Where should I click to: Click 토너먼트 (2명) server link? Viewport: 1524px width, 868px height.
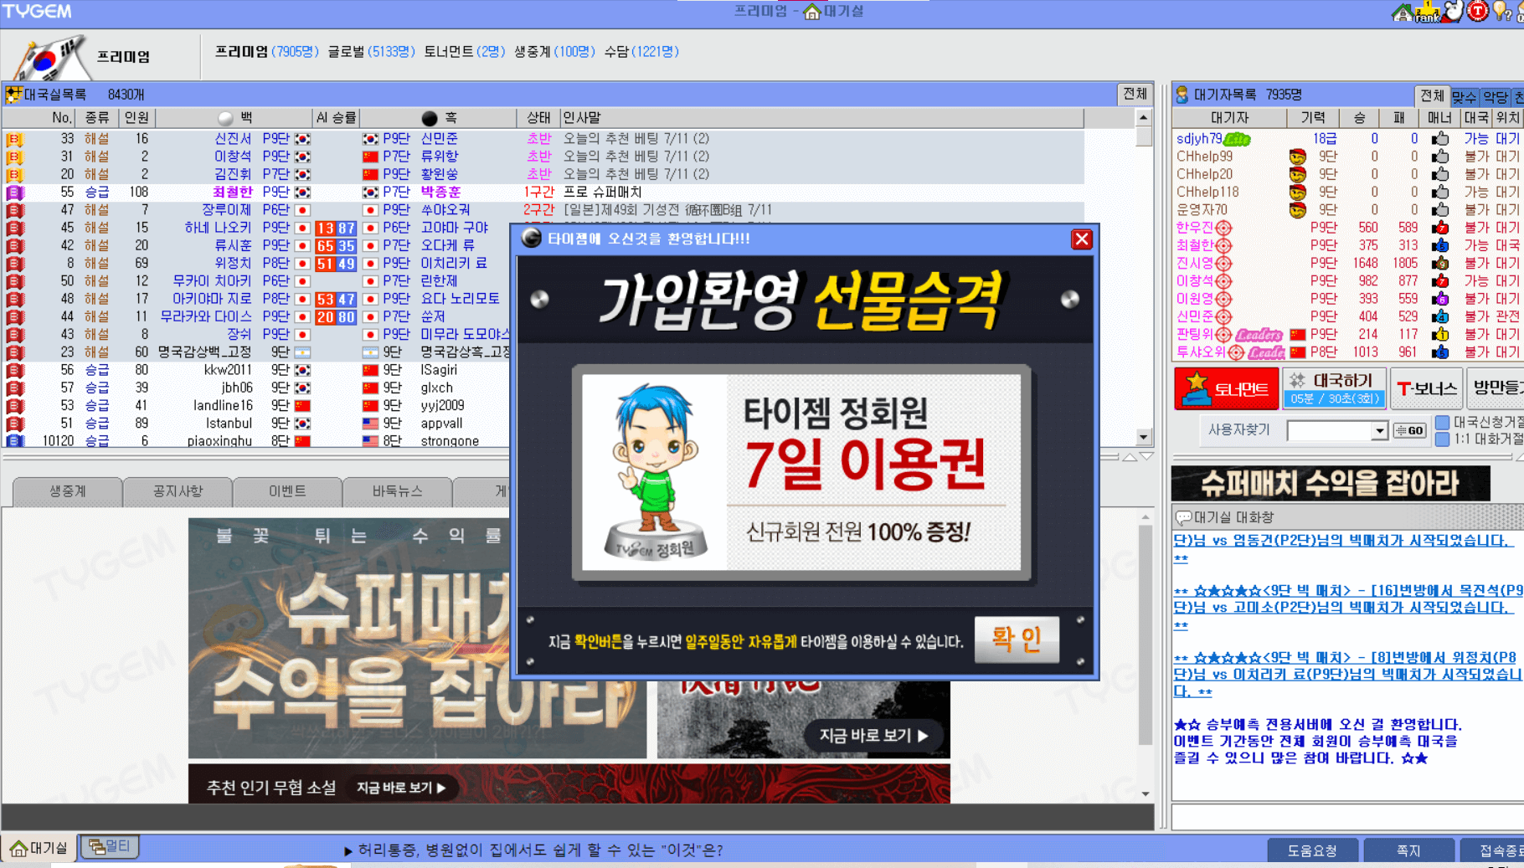point(465,52)
